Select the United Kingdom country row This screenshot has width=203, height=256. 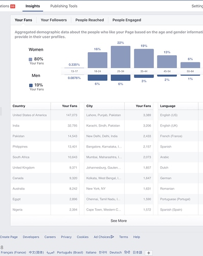tap(45, 167)
